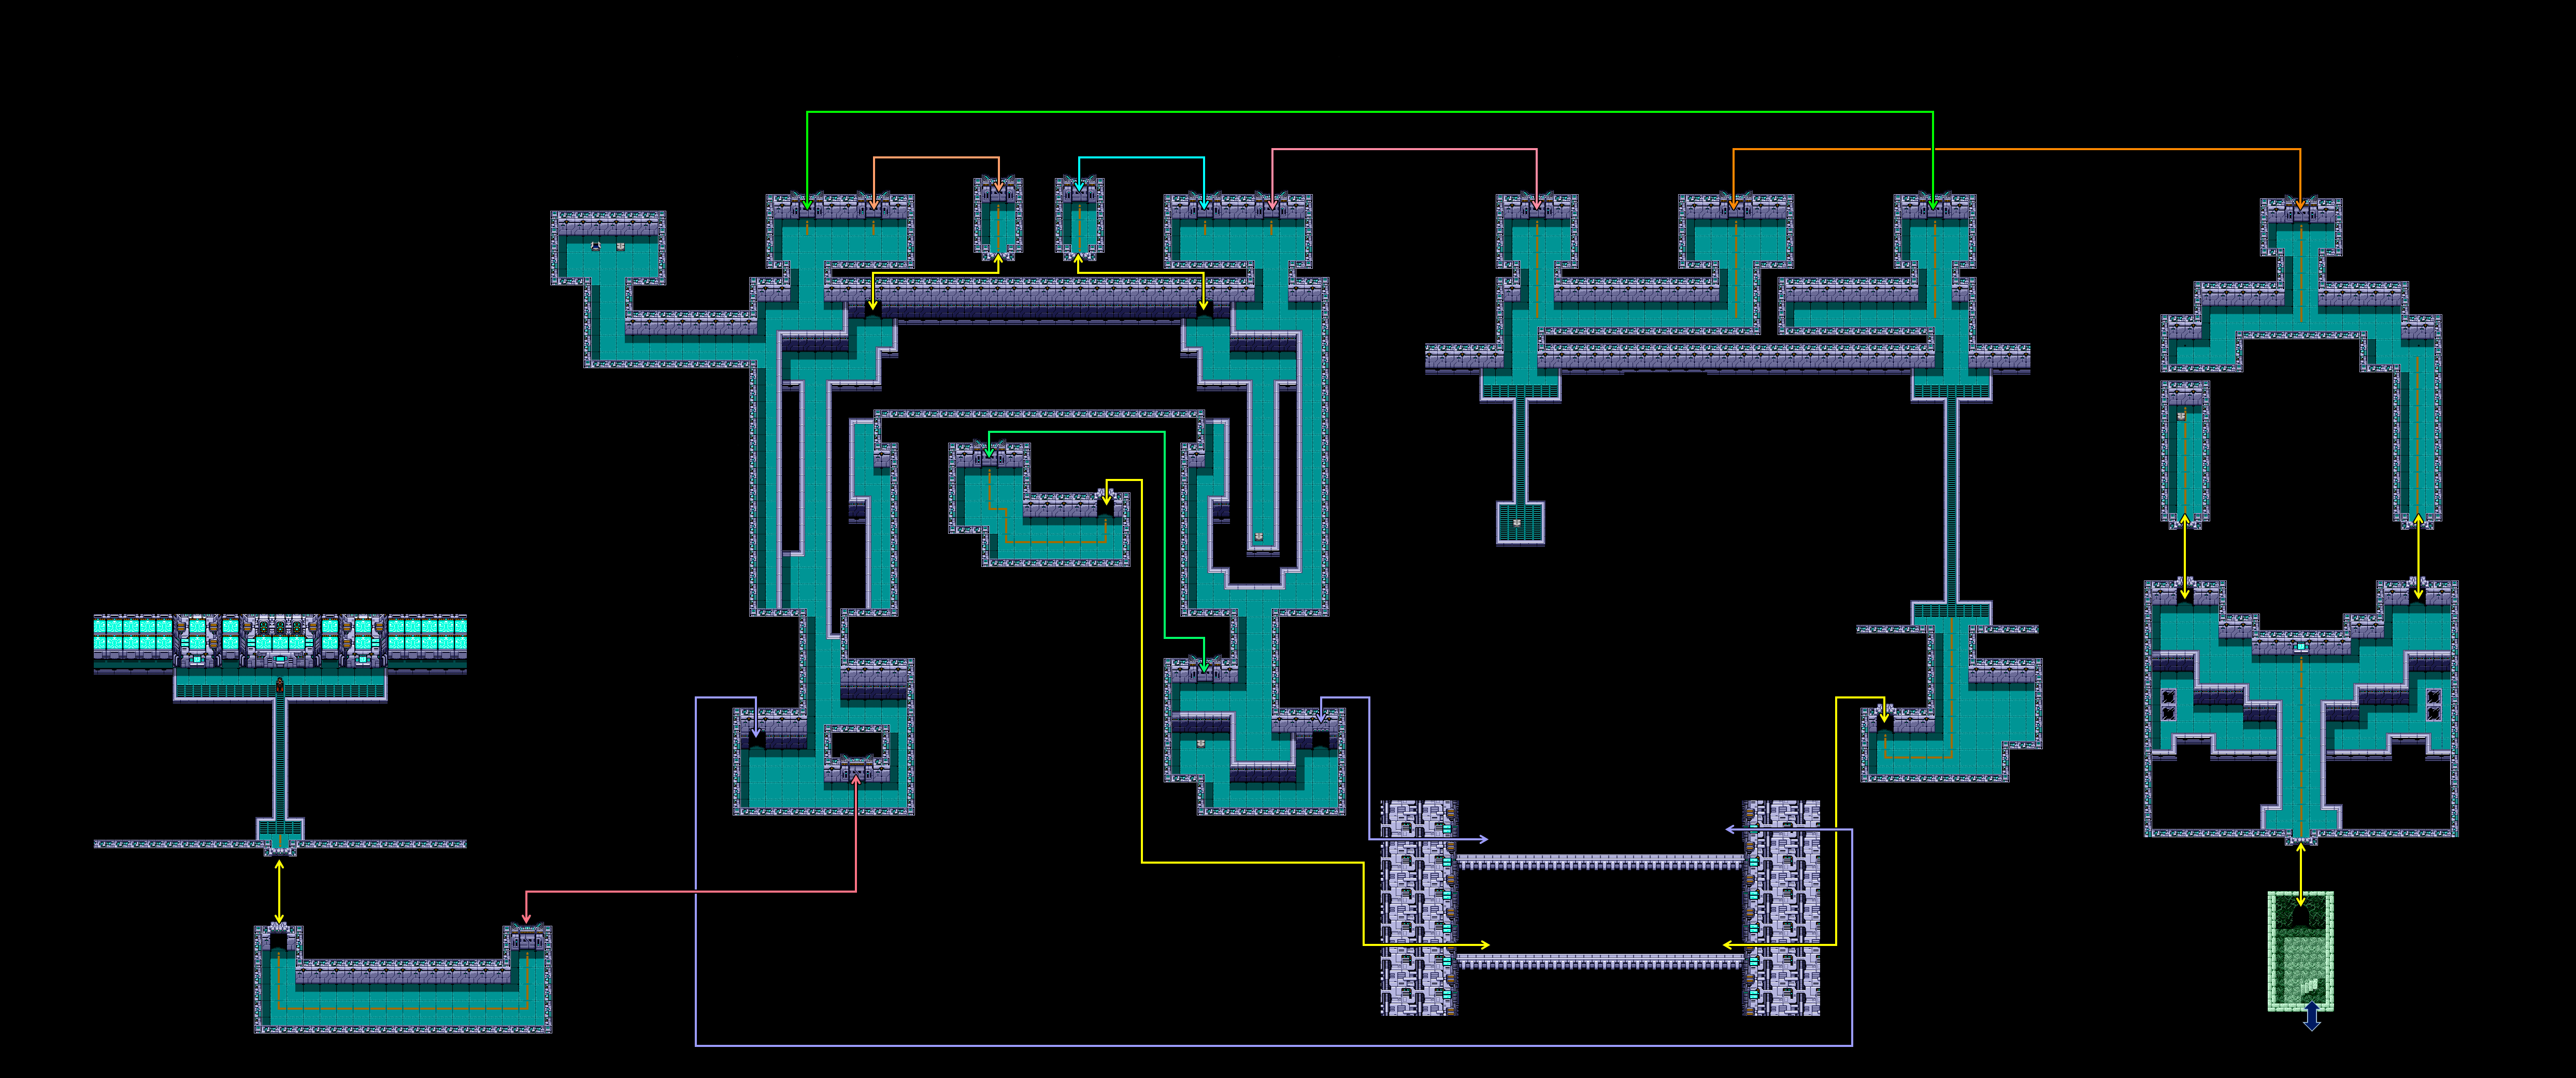Activate the central console in the control room
The width and height of the screenshot is (2576, 1078).
pyautogui.click(x=280, y=660)
